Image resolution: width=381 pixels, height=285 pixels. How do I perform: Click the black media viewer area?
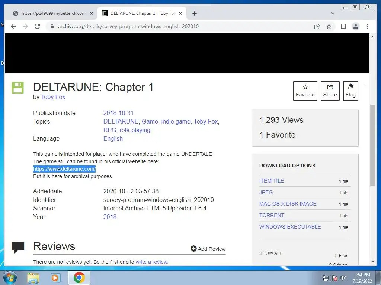187,53
